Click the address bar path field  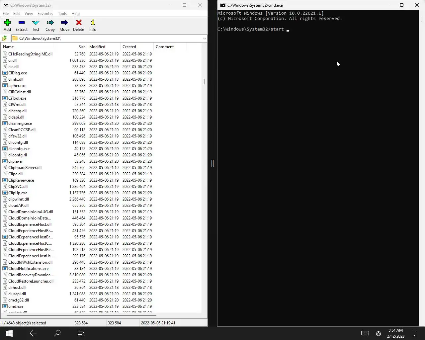(109, 38)
